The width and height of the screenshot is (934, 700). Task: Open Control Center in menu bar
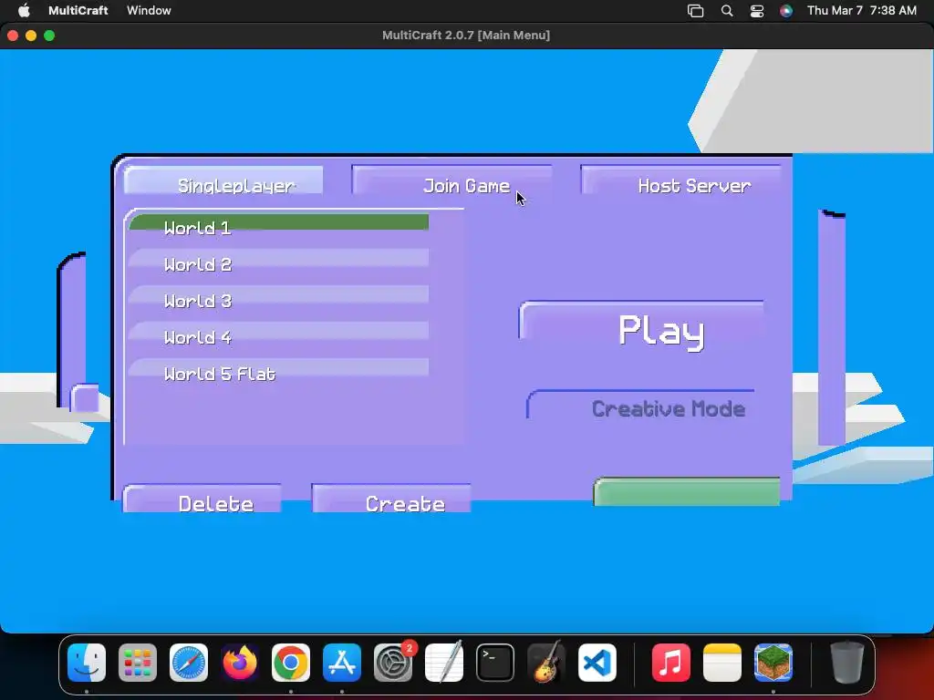click(757, 11)
